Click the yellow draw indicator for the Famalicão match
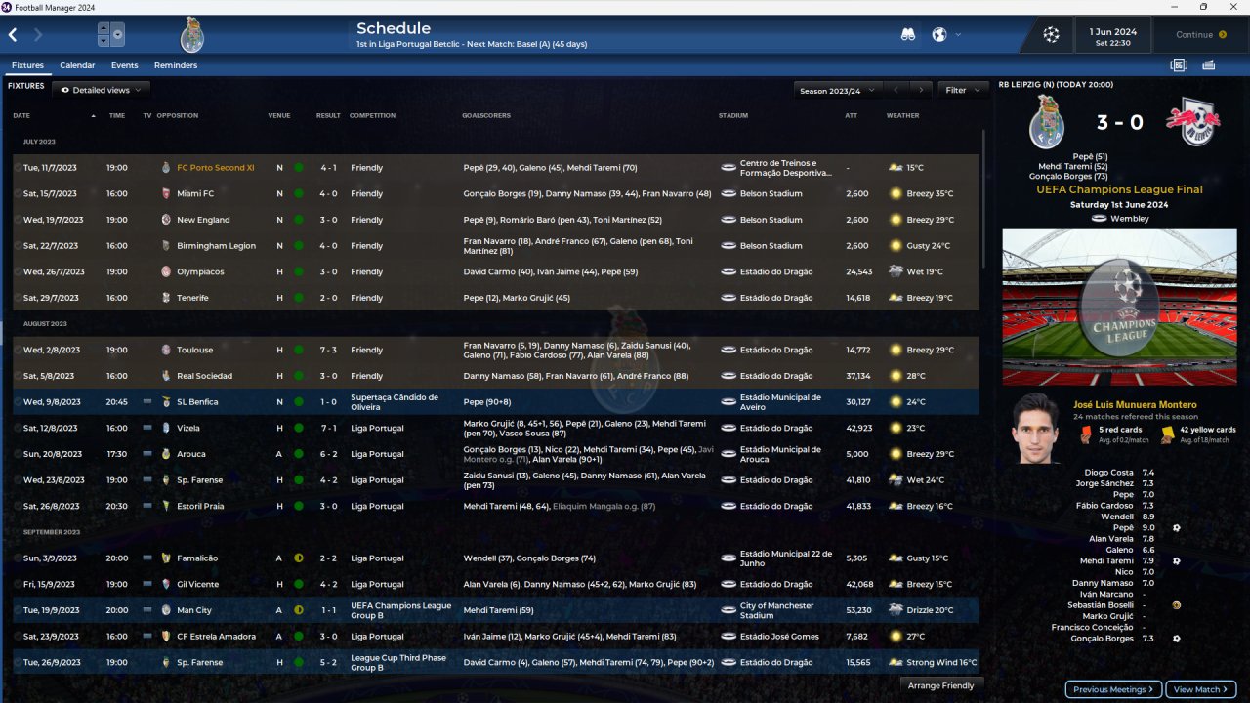The height and width of the screenshot is (703, 1250). tap(298, 558)
